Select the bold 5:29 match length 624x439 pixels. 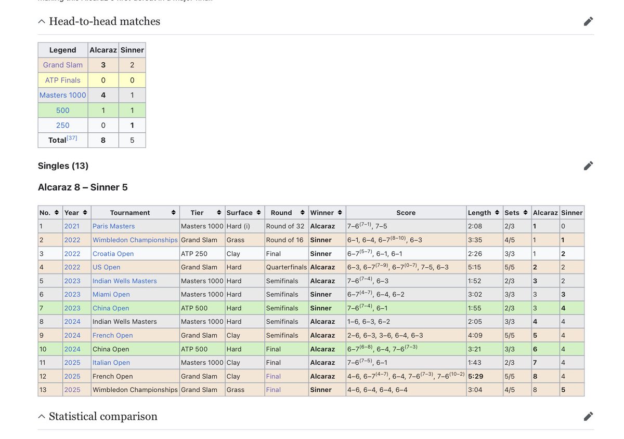pos(475,376)
